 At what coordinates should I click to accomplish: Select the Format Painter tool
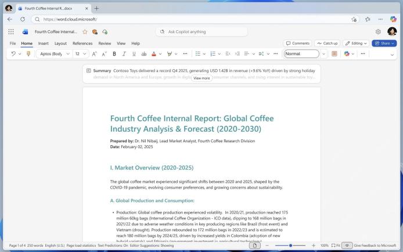click(x=28, y=53)
